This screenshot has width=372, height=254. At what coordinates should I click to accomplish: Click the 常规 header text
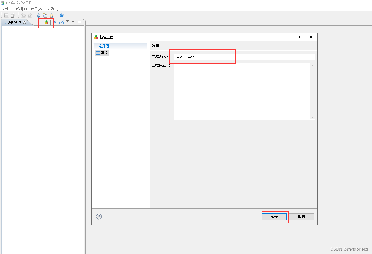pos(156,45)
